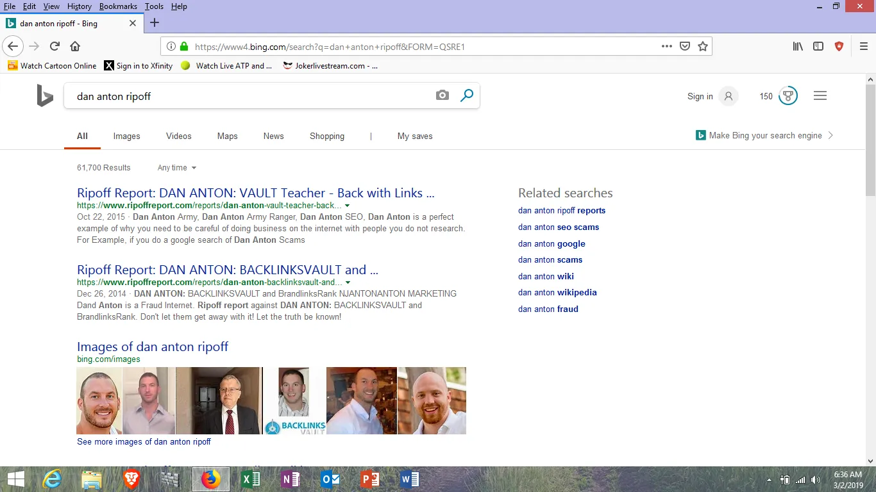Image resolution: width=876 pixels, height=492 pixels.
Task: Open Bing settings hamburger menu
Action: (820, 96)
